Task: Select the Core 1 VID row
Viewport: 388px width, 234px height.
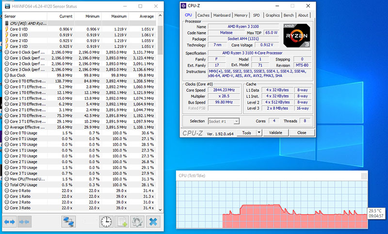Action: pyautogui.click(x=80, y=35)
